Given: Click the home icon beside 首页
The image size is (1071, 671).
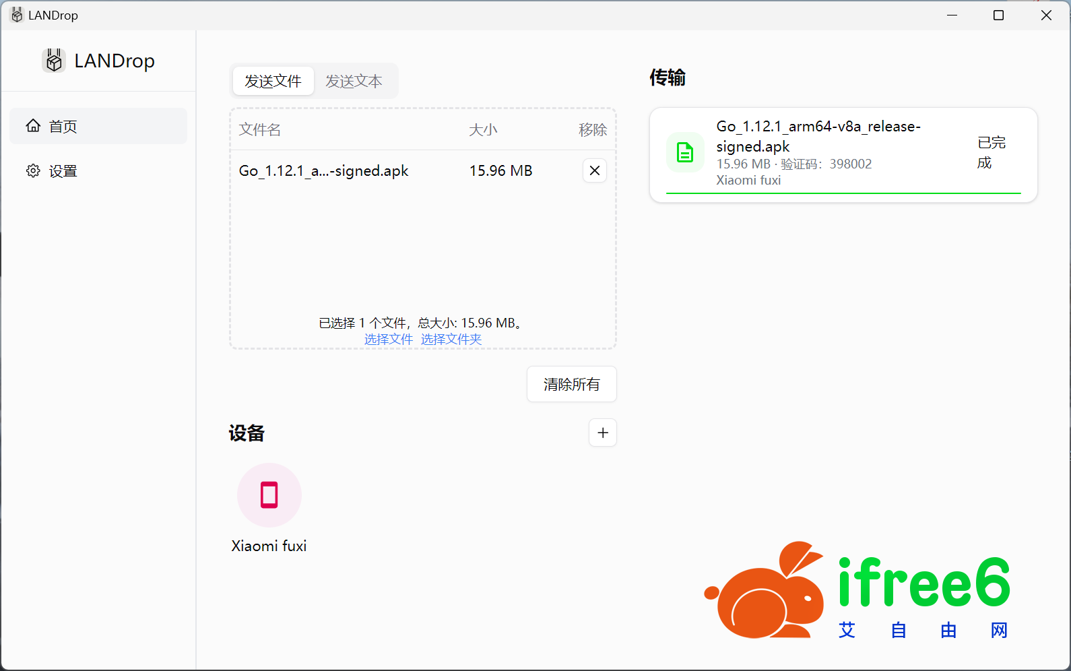Looking at the screenshot, I should [33, 126].
